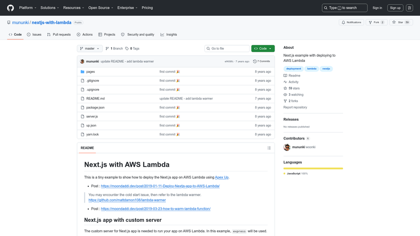
Task: Open the Deploy-Nextjs-app-to-AWS-Lambda post link
Action: [160, 186]
